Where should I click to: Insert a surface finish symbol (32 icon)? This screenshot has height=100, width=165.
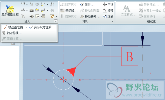tap(37, 4)
